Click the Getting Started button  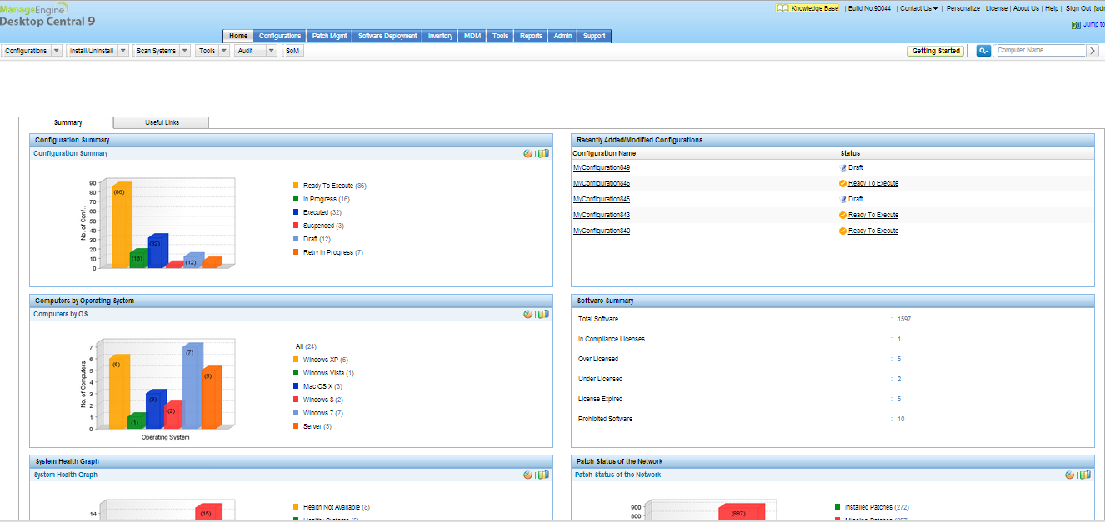pos(935,50)
